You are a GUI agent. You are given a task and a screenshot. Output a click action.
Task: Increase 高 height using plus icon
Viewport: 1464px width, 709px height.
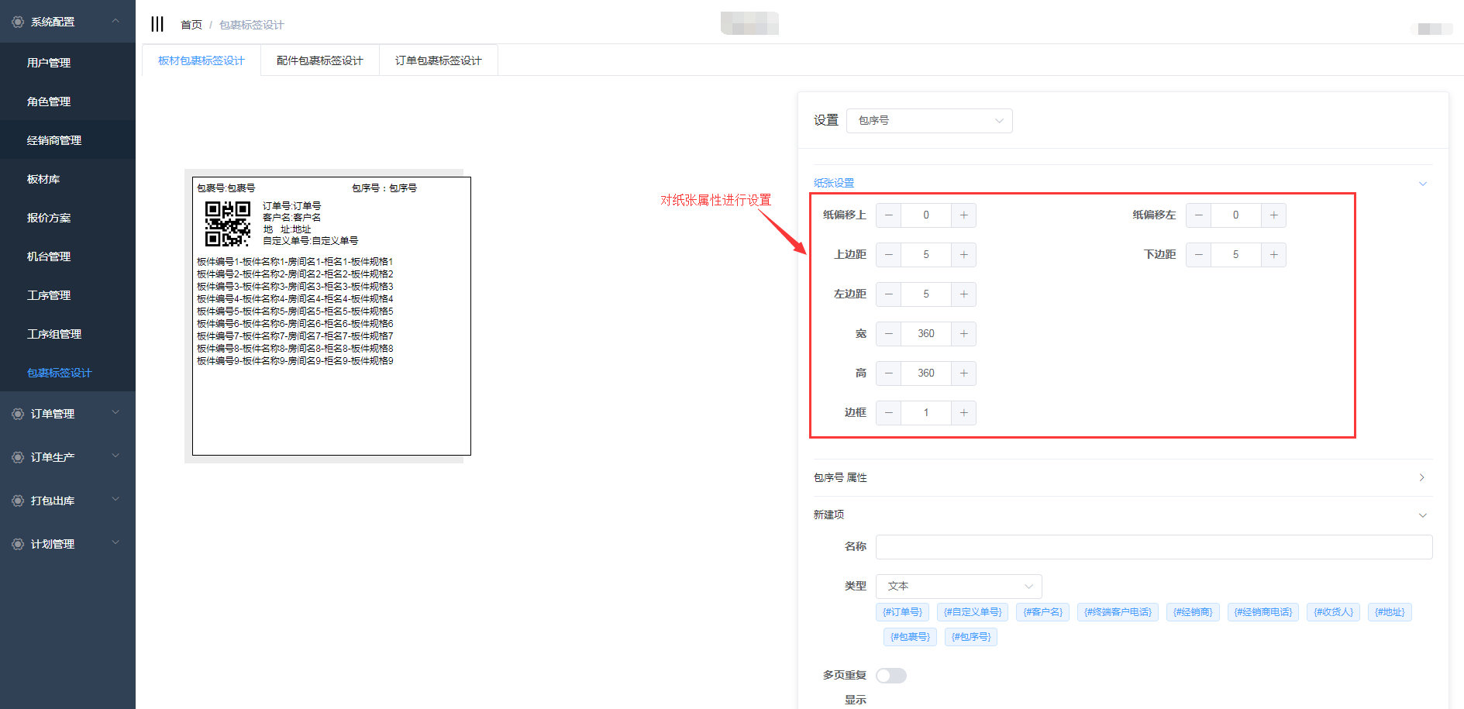click(x=963, y=373)
